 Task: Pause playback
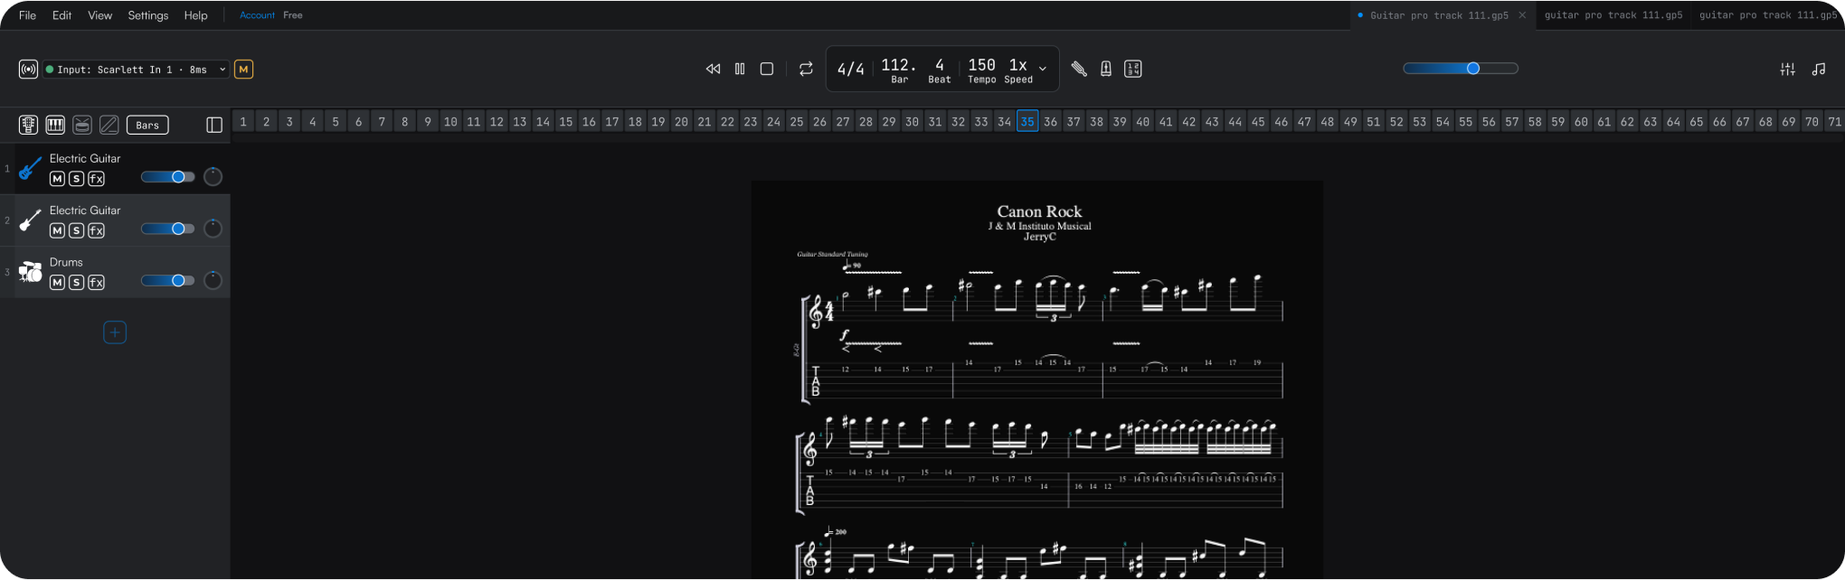740,69
